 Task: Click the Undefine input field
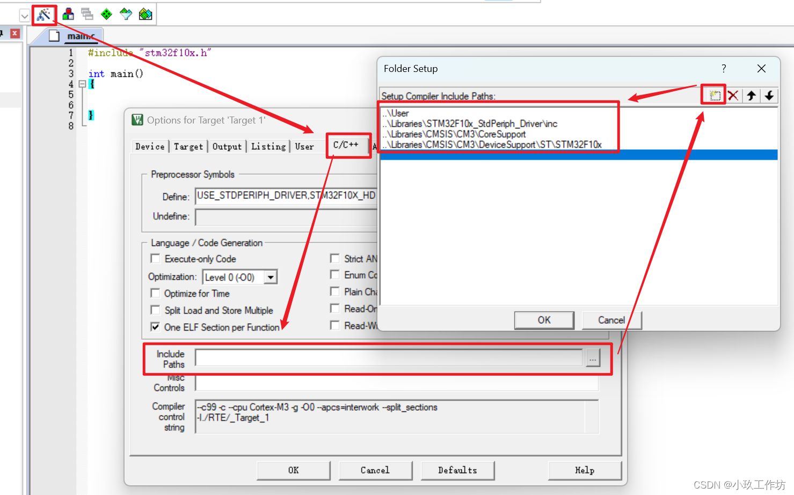coord(286,216)
